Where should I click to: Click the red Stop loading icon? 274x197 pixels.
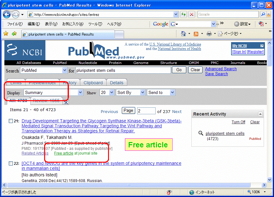pyautogui.click(x=192, y=14)
